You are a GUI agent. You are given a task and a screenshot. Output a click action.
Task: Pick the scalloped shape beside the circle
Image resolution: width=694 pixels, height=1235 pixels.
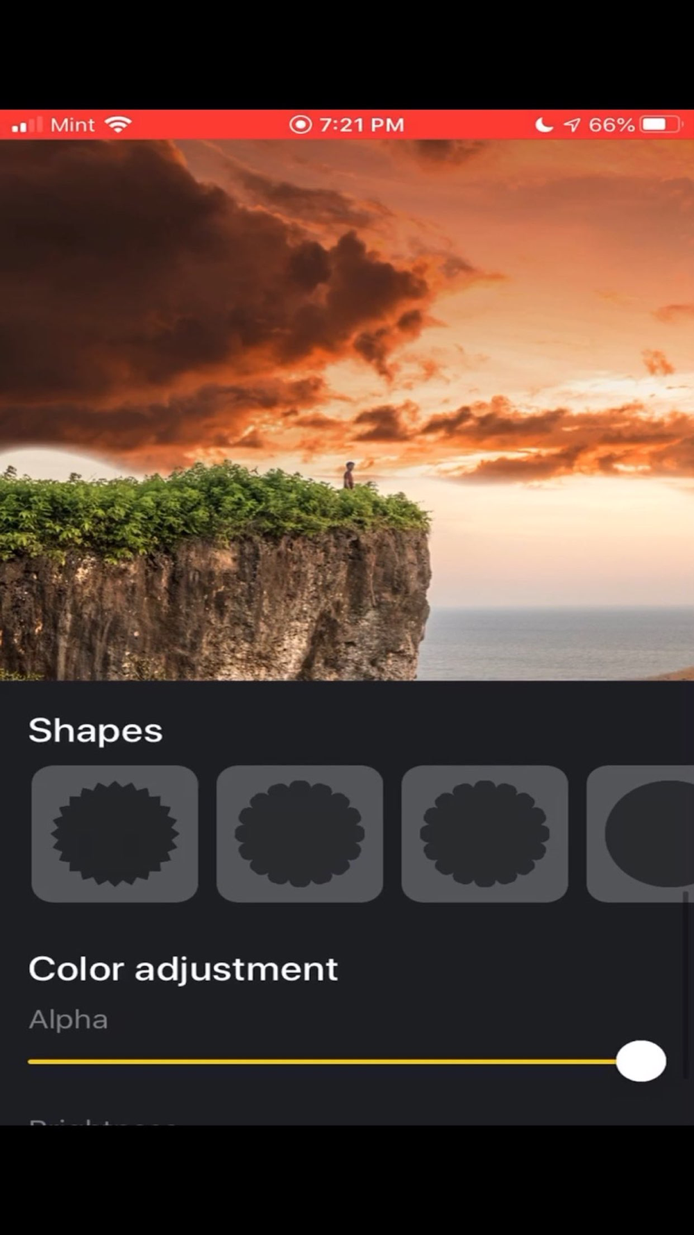coord(484,834)
